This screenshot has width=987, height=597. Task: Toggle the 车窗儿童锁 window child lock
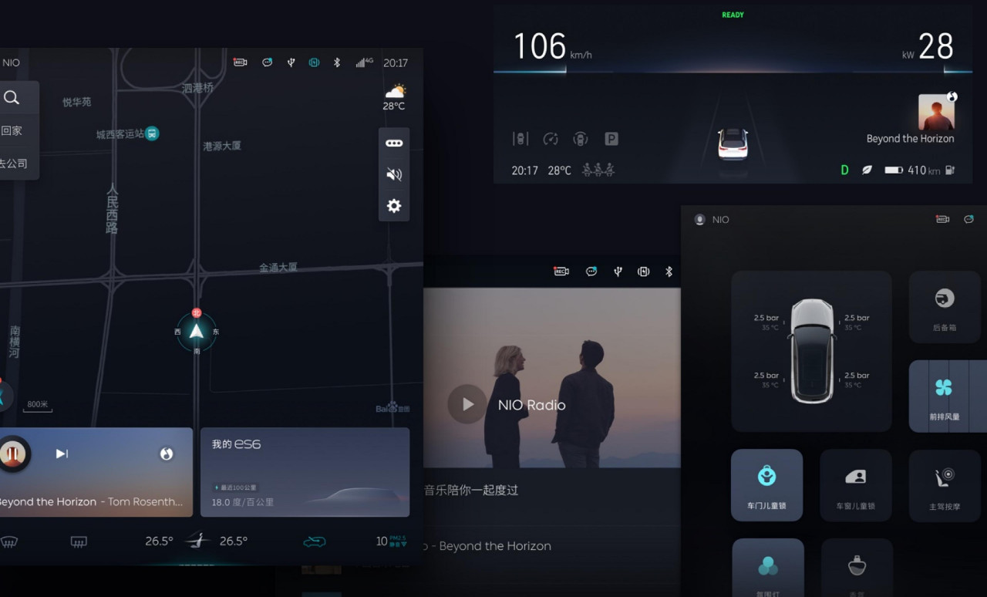tap(856, 485)
